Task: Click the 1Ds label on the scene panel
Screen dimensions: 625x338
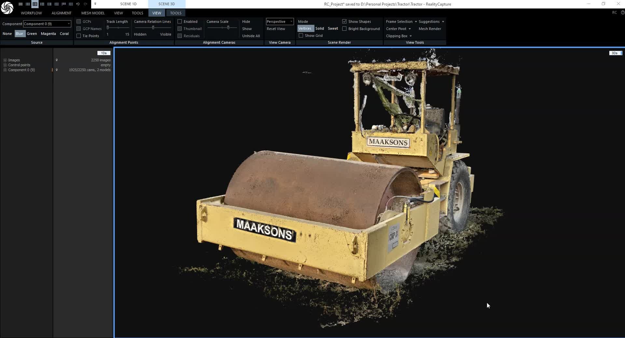Action: (104, 53)
